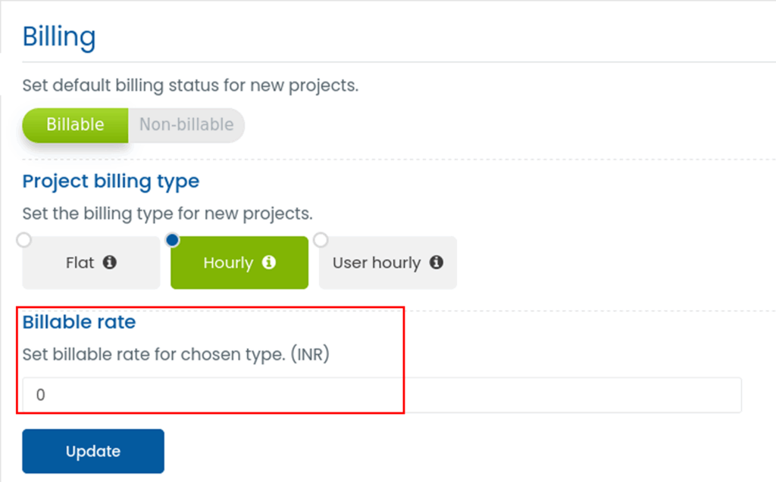Select the User hourly radio circle
This screenshot has width=776, height=482.
click(x=321, y=240)
